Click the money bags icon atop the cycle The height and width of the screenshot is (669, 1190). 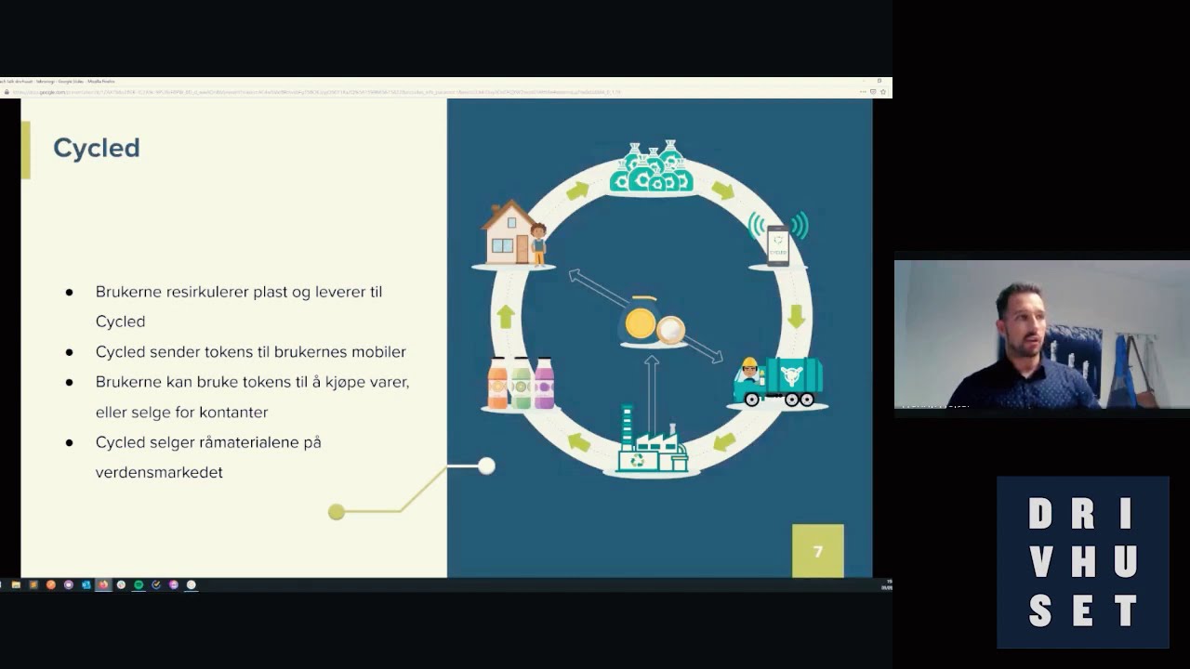tap(652, 167)
